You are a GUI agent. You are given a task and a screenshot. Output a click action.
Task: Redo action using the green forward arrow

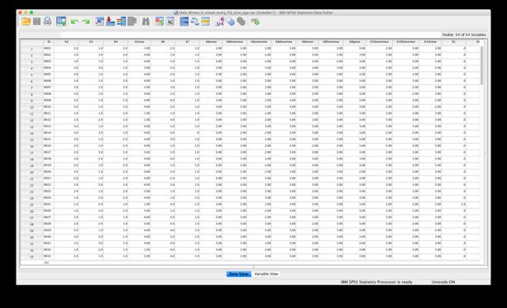(86, 21)
